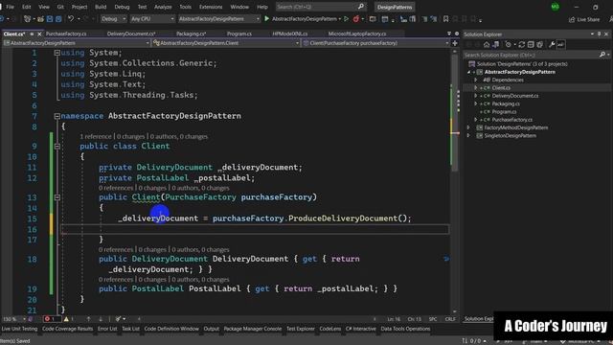Click Sync with Active Document refresh icon

coord(521,45)
